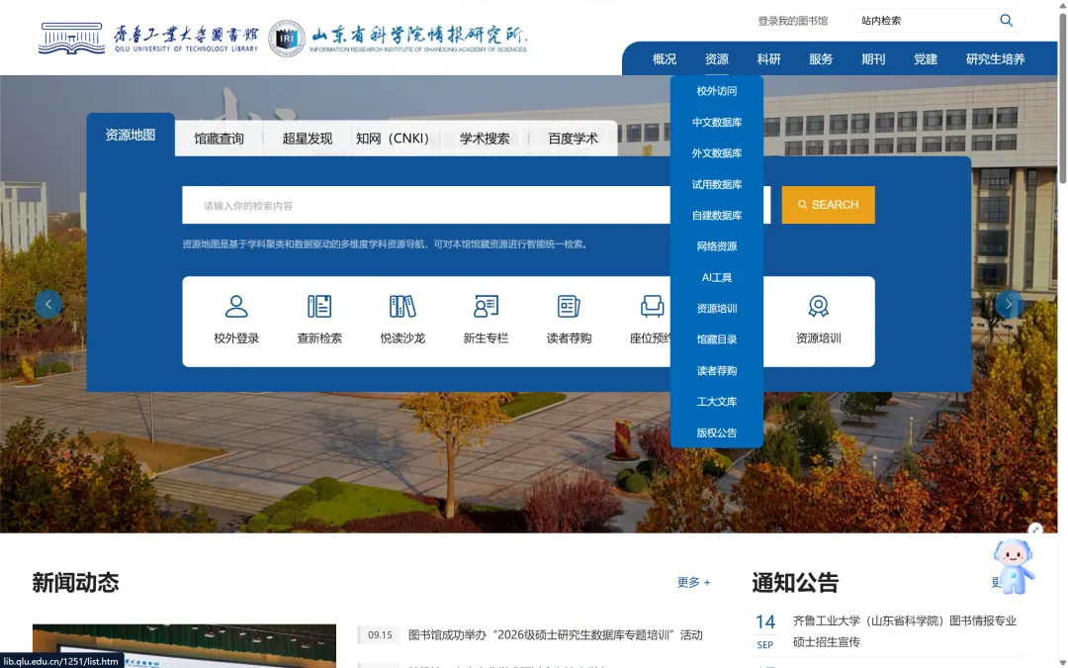Click the site search magnifier icon

[1006, 21]
